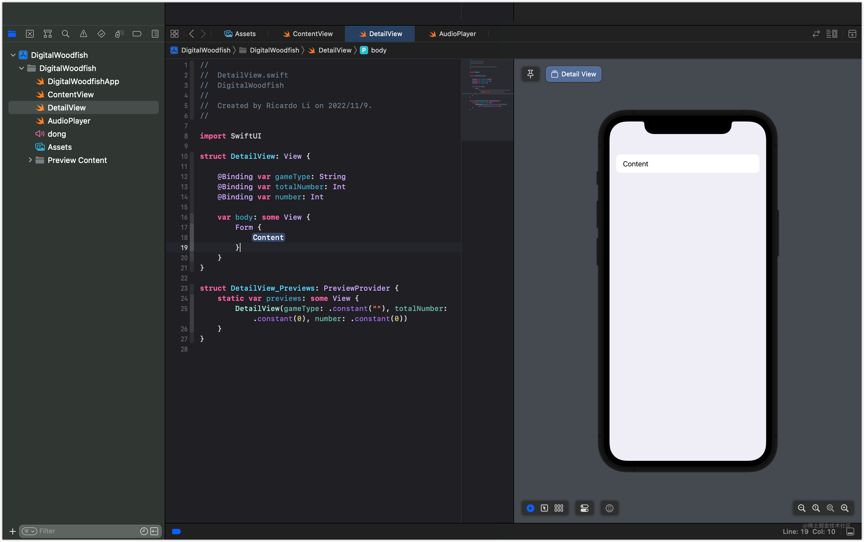Adjust editor options layout button
This screenshot has height=542, width=864.
[832, 34]
